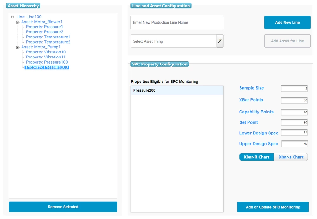Image resolution: width=317 pixels, height=219 pixels.
Task: Focus the Enter New Production Line Name field
Action: click(177, 23)
